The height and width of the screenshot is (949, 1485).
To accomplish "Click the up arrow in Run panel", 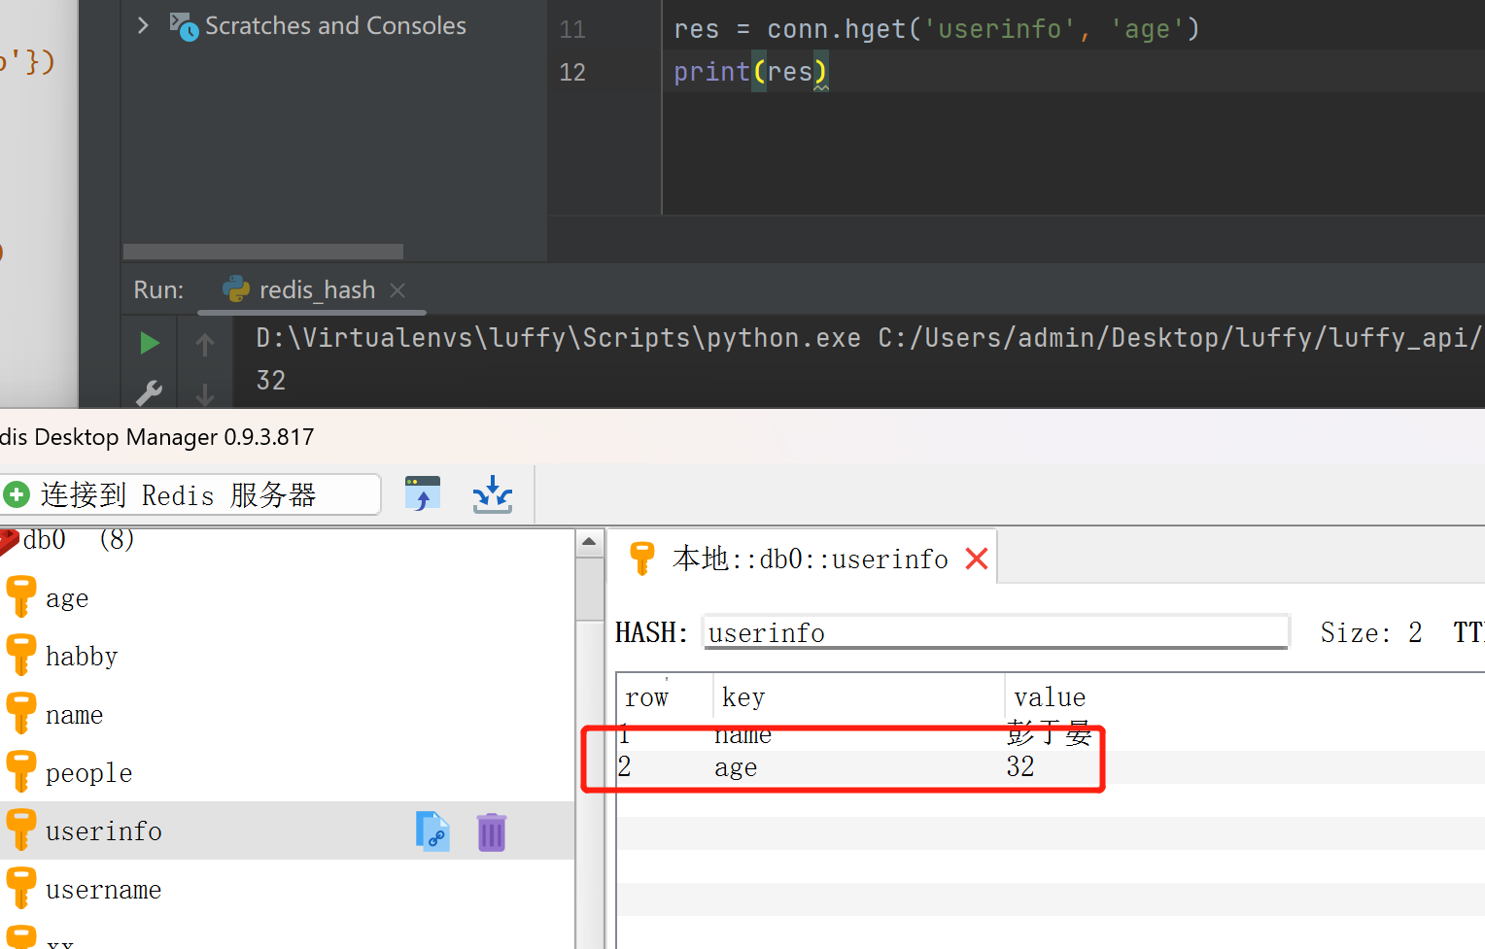I will pyautogui.click(x=205, y=344).
